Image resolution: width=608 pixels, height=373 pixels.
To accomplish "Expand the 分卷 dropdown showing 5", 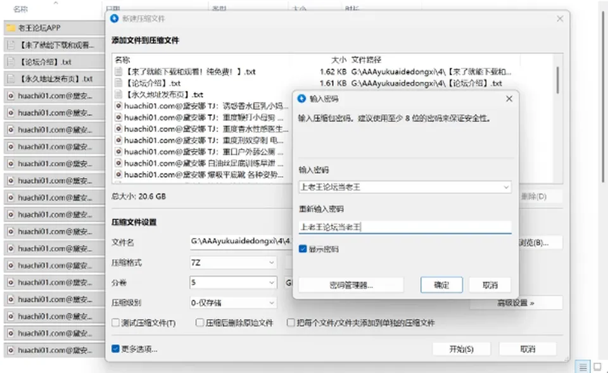I will pos(233,282).
